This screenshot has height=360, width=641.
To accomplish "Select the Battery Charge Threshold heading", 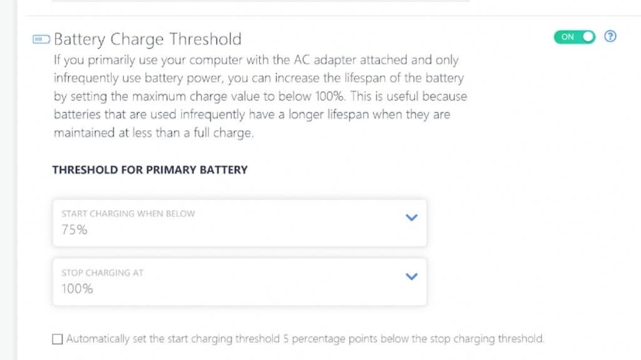I will pos(148,39).
